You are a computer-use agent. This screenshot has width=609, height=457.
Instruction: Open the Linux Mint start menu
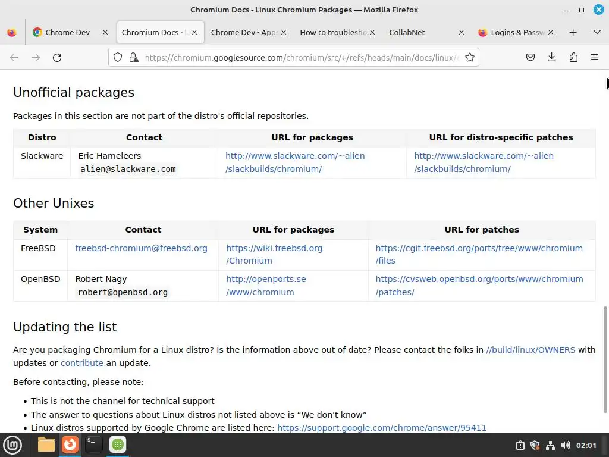(12, 445)
